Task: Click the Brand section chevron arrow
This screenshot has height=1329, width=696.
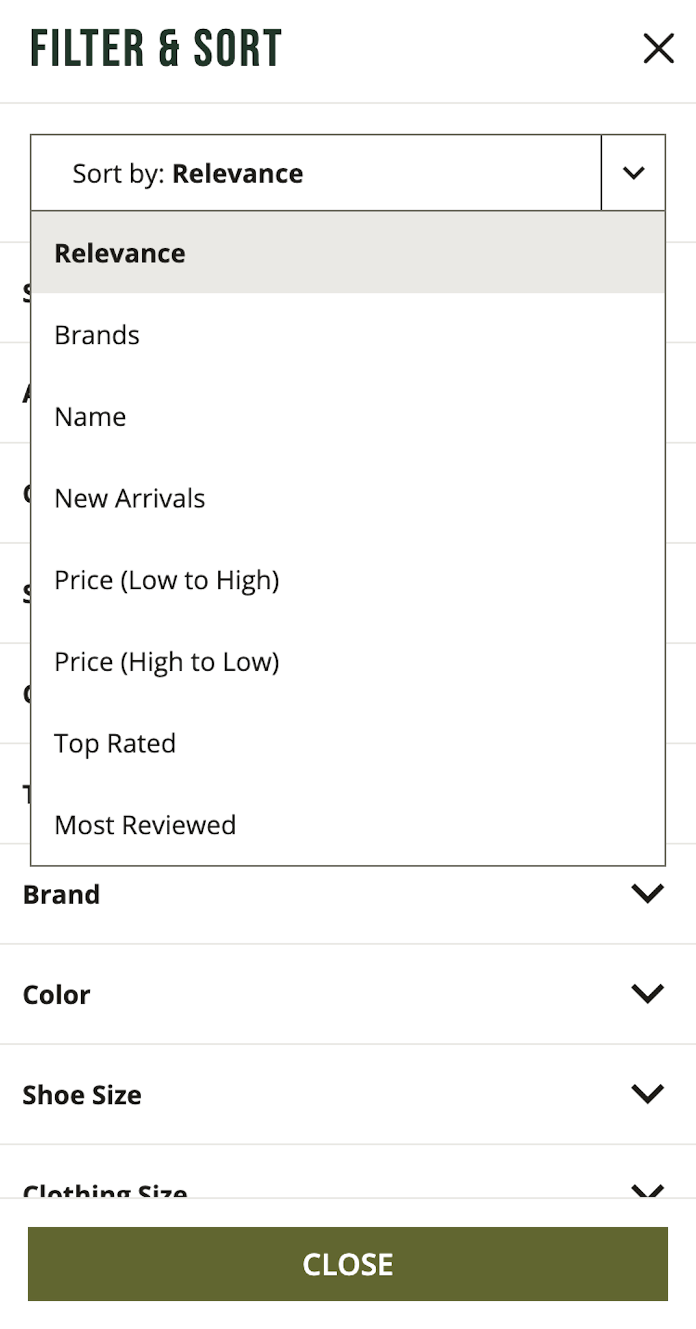Action: click(647, 893)
